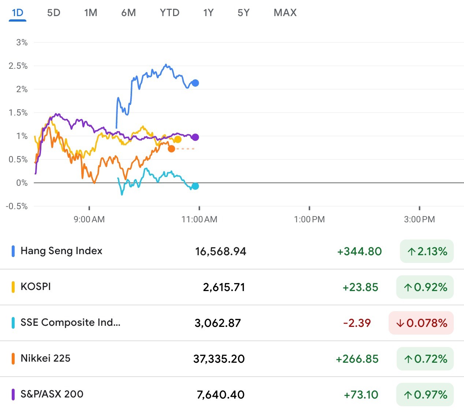Click the S&P/ASX 200 point change +73.10

tap(361, 395)
